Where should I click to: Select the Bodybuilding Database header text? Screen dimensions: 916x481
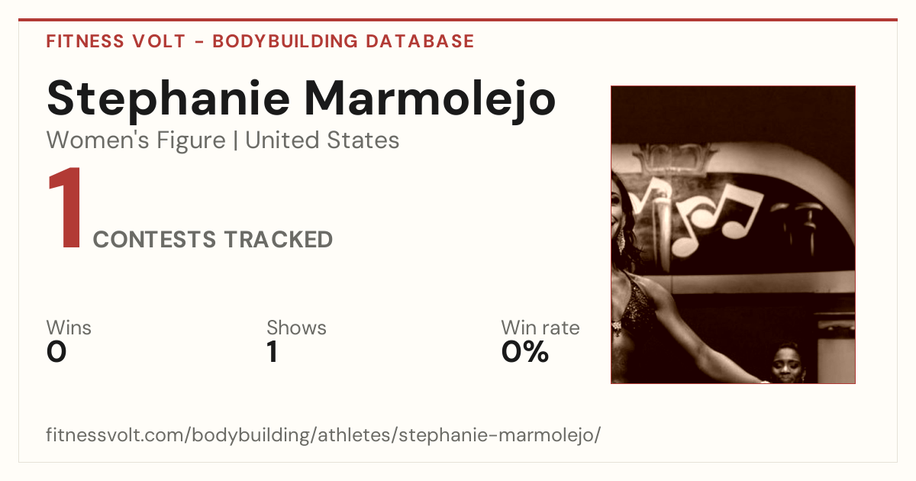(x=343, y=41)
